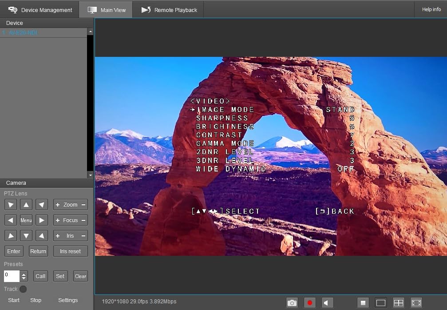This screenshot has width=447, height=310.
Task: Click the Camera panel header
Action: (x=47, y=183)
